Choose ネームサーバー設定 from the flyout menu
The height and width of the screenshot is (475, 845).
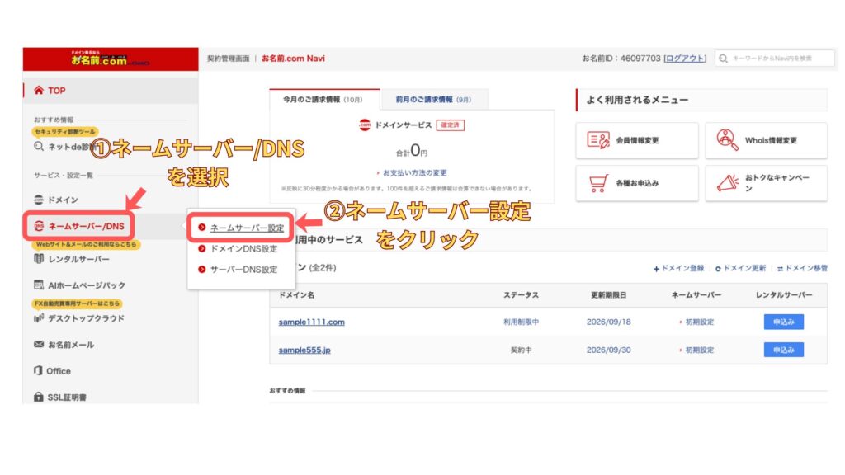click(x=246, y=228)
